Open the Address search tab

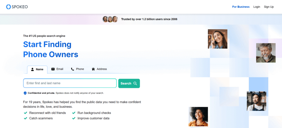pos(99,69)
